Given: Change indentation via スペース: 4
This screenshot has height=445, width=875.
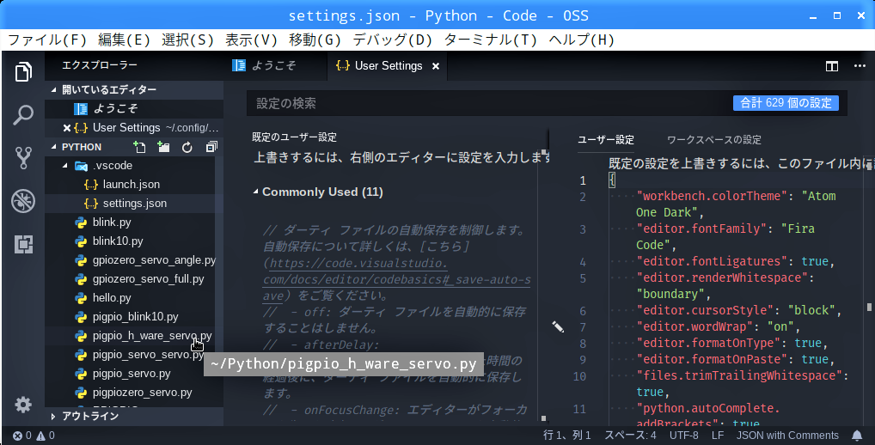Looking at the screenshot, I should pos(630,436).
